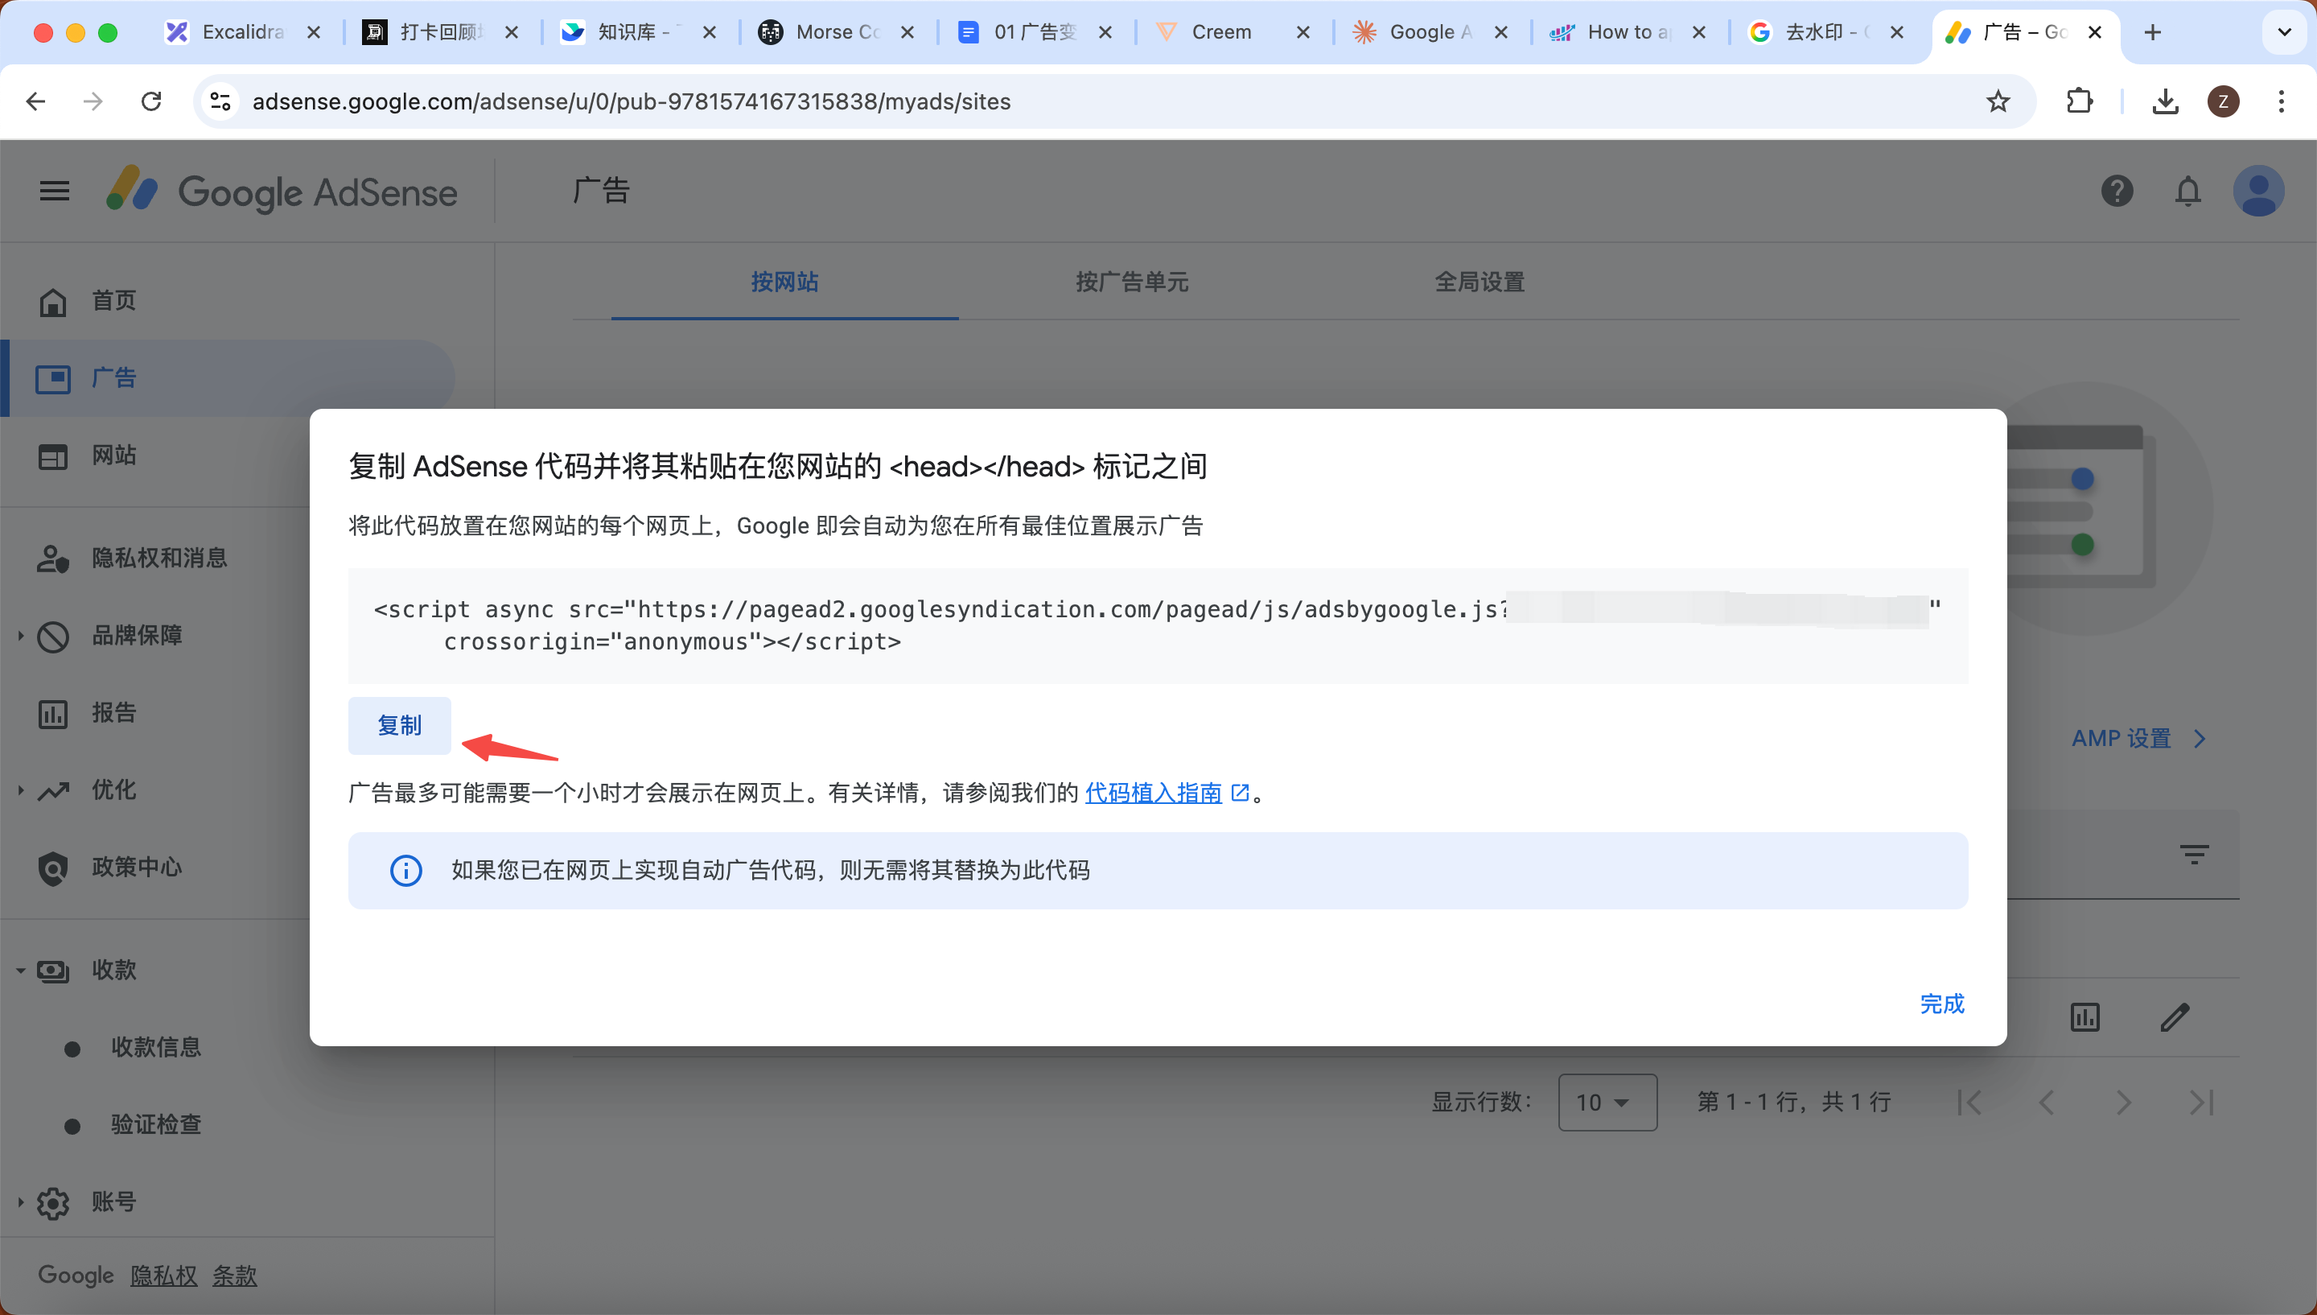Switch to the 知识库 browser tab
The height and width of the screenshot is (1315, 2317).
(639, 32)
